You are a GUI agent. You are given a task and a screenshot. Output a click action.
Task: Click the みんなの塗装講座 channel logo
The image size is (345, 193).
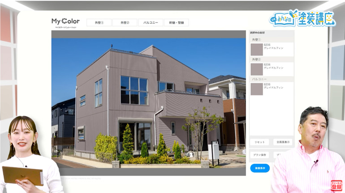302,19
